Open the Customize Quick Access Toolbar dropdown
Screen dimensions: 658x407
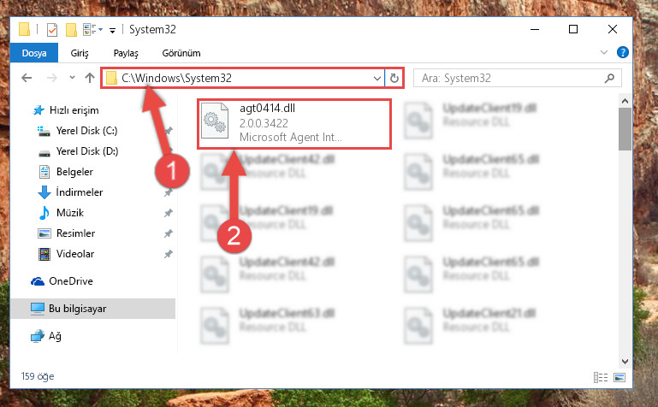click(112, 30)
